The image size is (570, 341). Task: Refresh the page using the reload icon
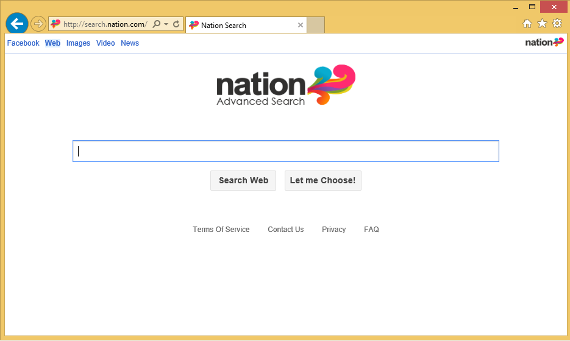click(176, 24)
